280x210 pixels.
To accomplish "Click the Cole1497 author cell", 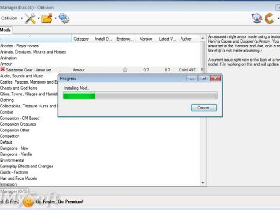I will coord(187,70).
